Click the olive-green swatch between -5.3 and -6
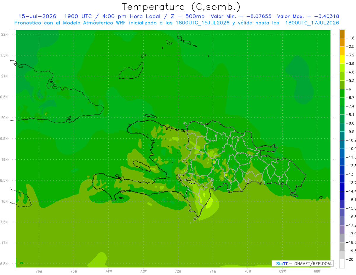 pos(342,85)
